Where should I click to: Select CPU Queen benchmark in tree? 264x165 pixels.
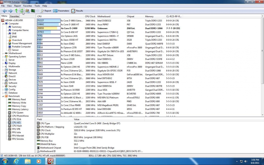[x=18, y=112]
